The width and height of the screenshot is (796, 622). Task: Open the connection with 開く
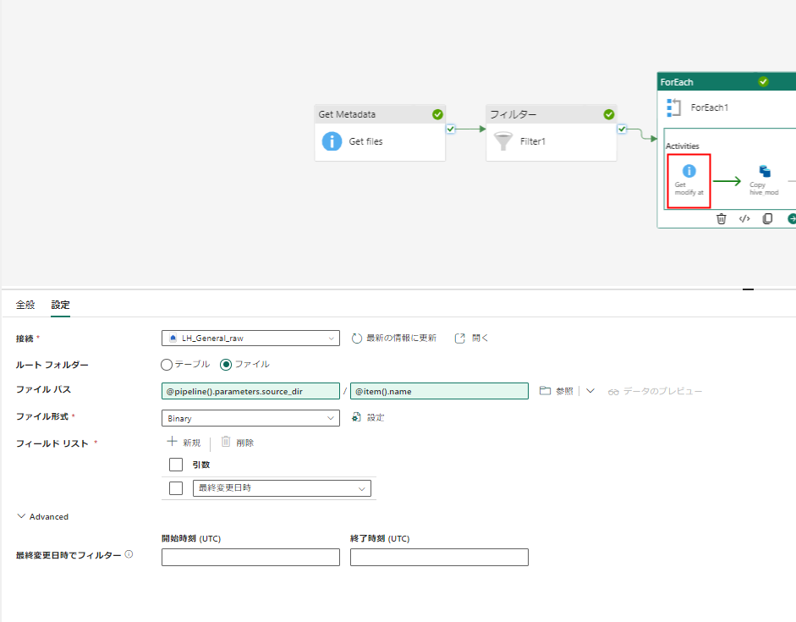coord(472,339)
